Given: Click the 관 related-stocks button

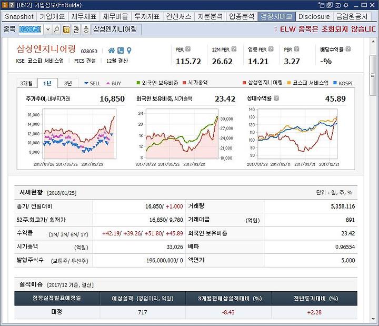Looking at the screenshot, I should click(x=76, y=29).
